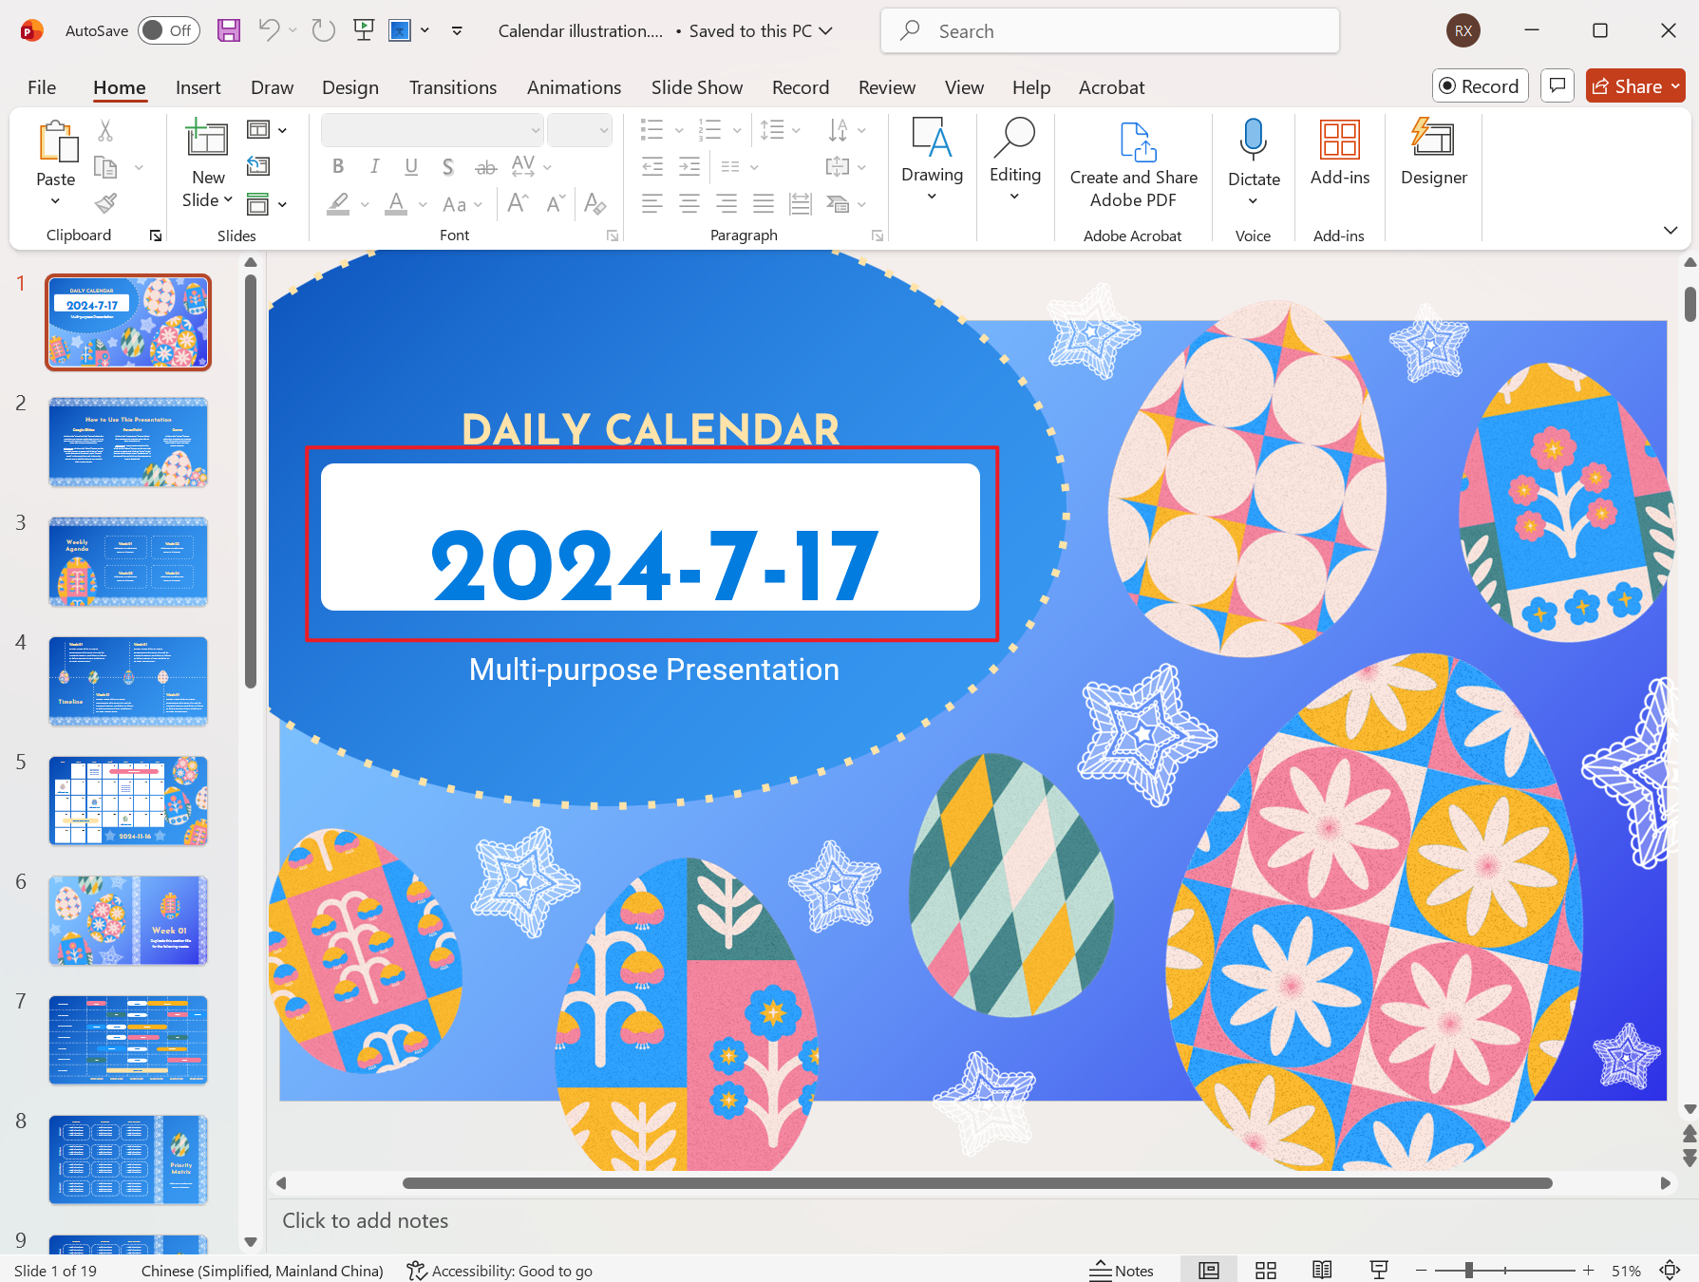The image size is (1699, 1282).
Task: Launch Designer from the ribbon
Action: 1433,154
